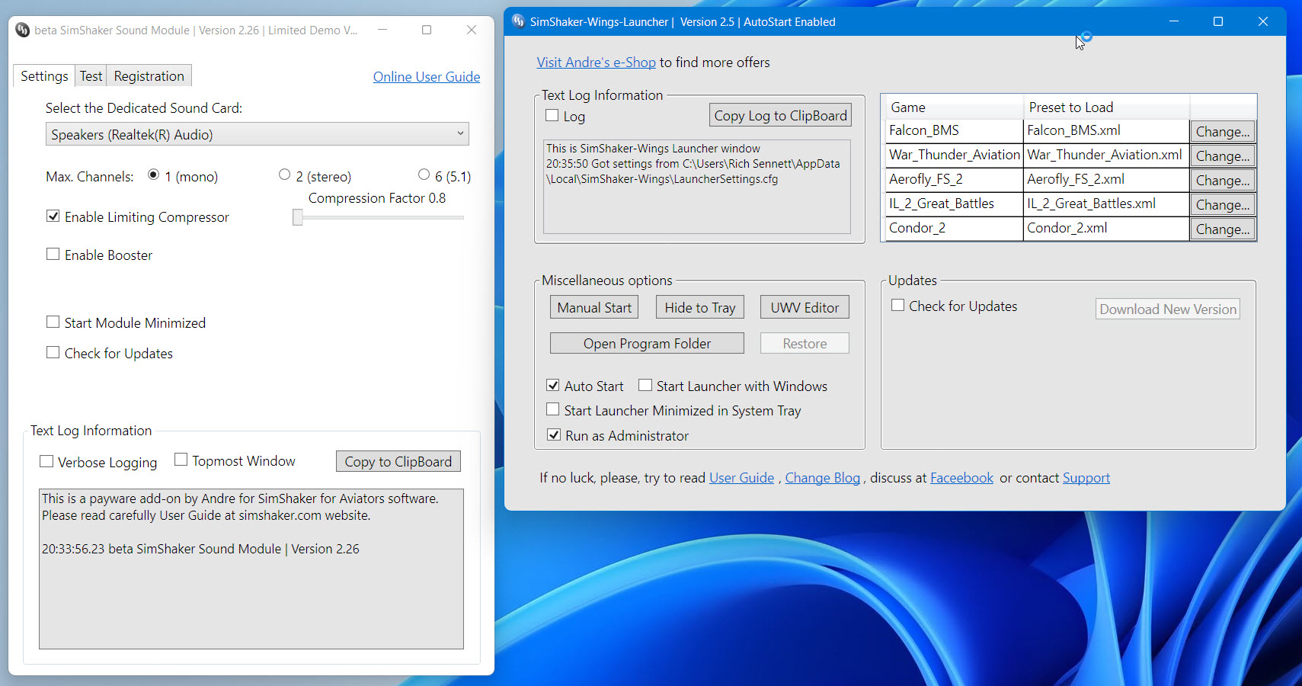Select the Falcon_BMS game cell

tap(954, 131)
